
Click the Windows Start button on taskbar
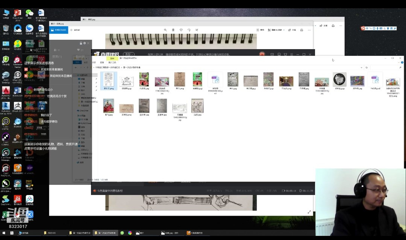pos(12,233)
